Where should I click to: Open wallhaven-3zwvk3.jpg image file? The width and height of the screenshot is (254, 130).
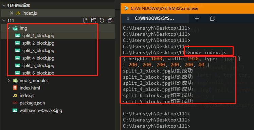pos(41,111)
